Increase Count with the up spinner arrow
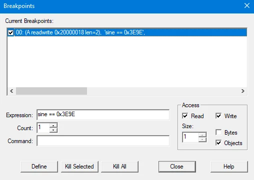The height and width of the screenshot is (180, 254). point(53,126)
